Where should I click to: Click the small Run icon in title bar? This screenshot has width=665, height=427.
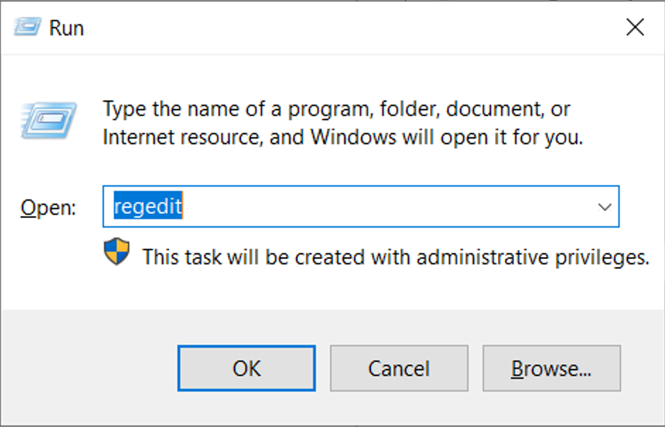25,28
